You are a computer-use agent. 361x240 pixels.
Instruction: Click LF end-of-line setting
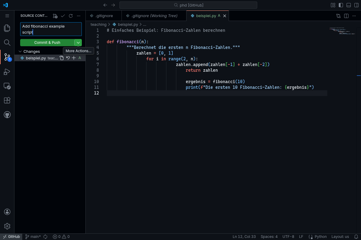tap(301, 237)
